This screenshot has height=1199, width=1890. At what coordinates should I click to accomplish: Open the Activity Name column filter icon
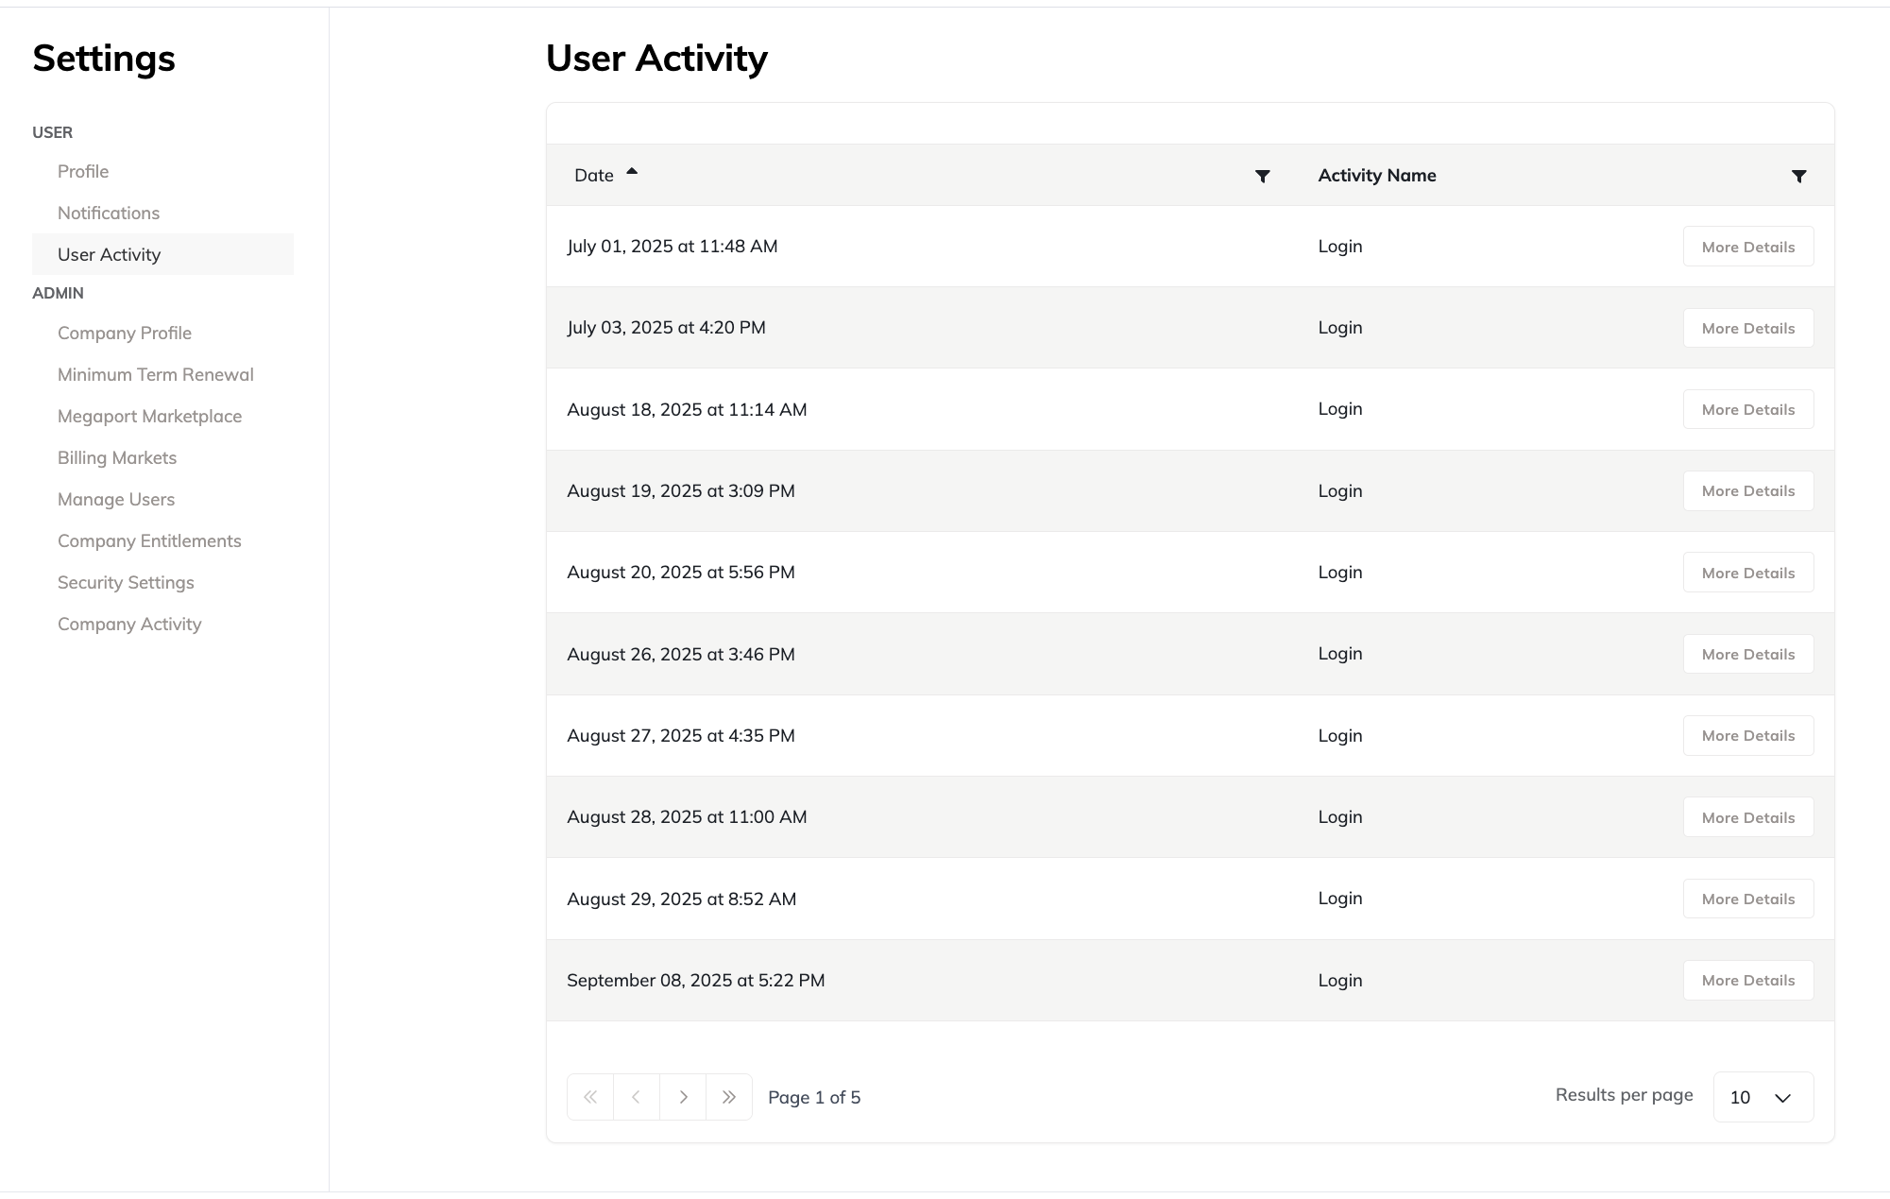pos(1798,176)
